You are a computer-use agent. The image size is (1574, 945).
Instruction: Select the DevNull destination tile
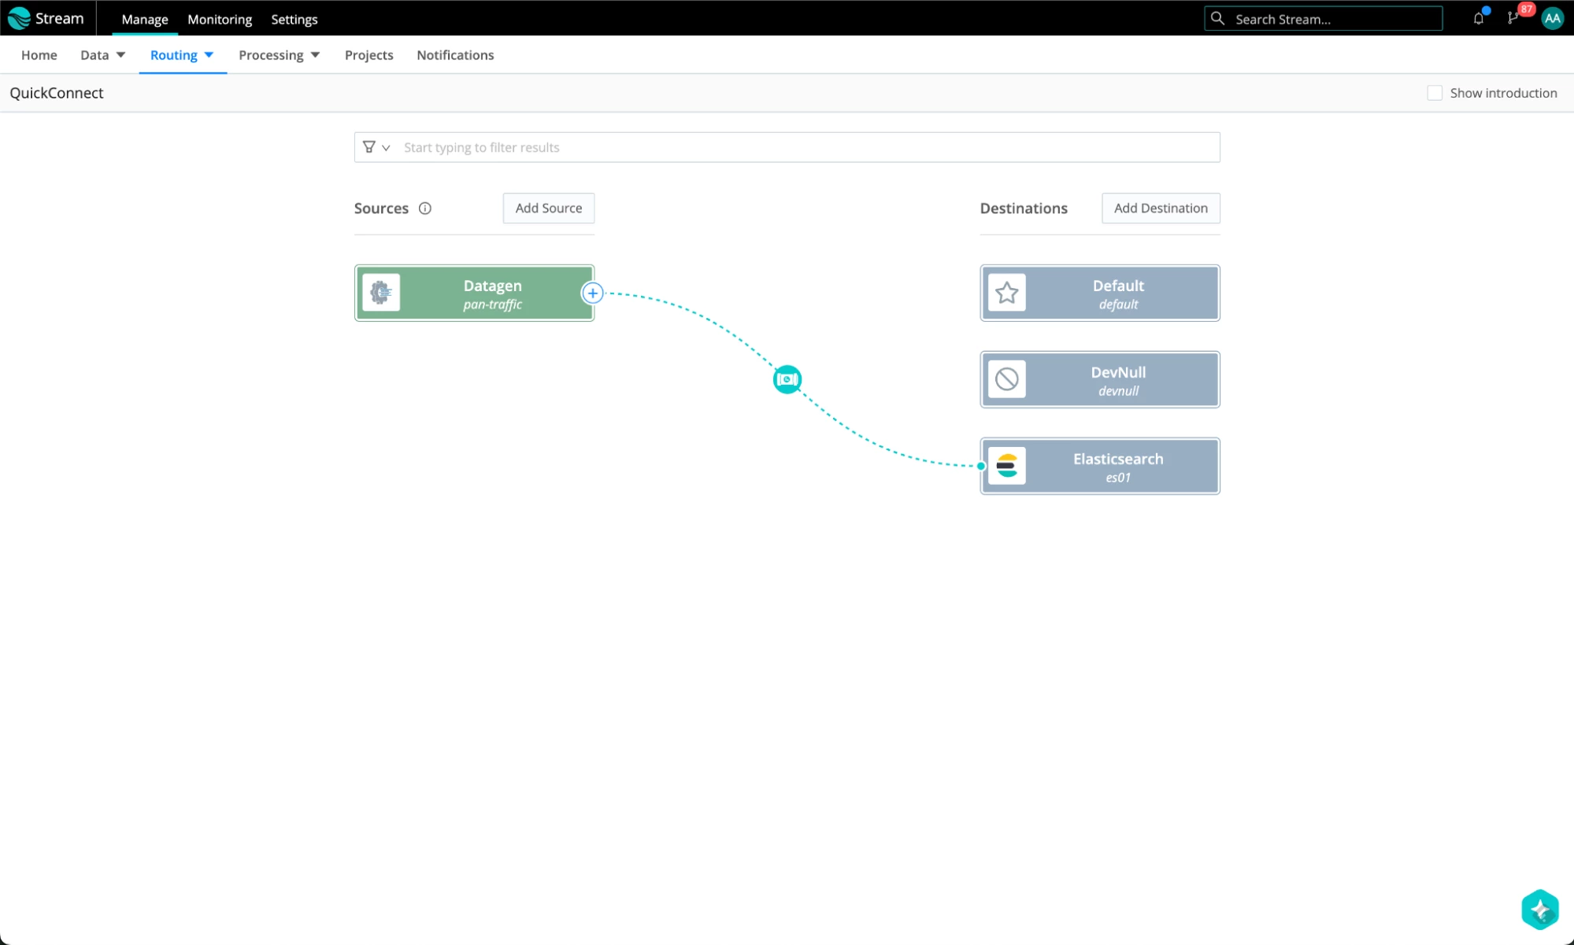point(1100,379)
